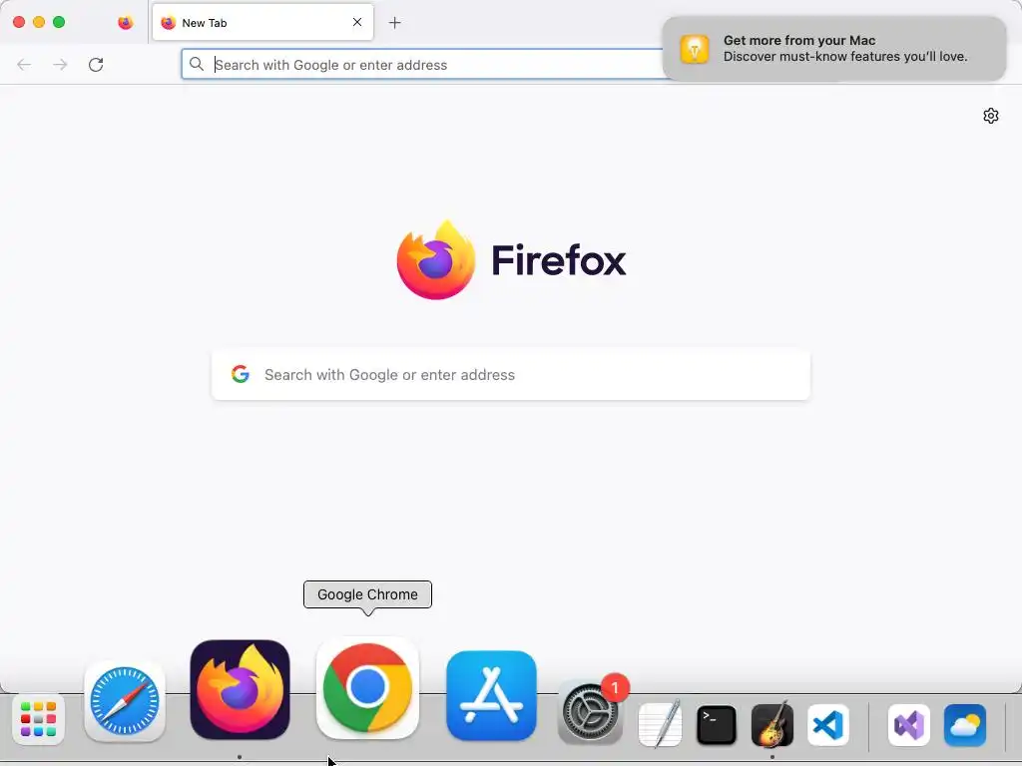Launch Safari from the Dock
1022x766 pixels.
tap(125, 702)
